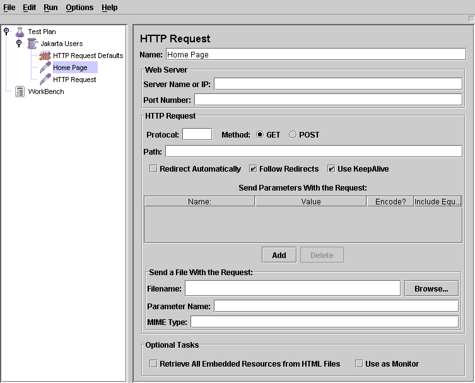Select the GET method radio button
475x383 pixels.
pyautogui.click(x=260, y=134)
